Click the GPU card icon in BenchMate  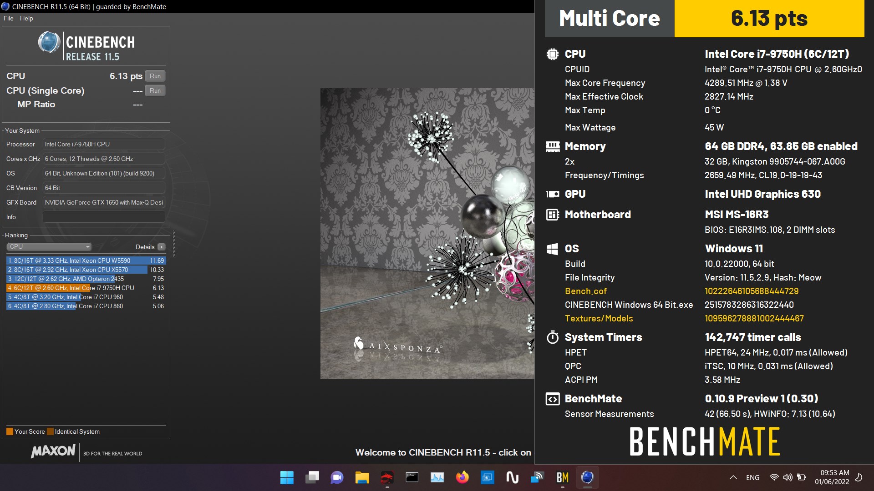[553, 194]
